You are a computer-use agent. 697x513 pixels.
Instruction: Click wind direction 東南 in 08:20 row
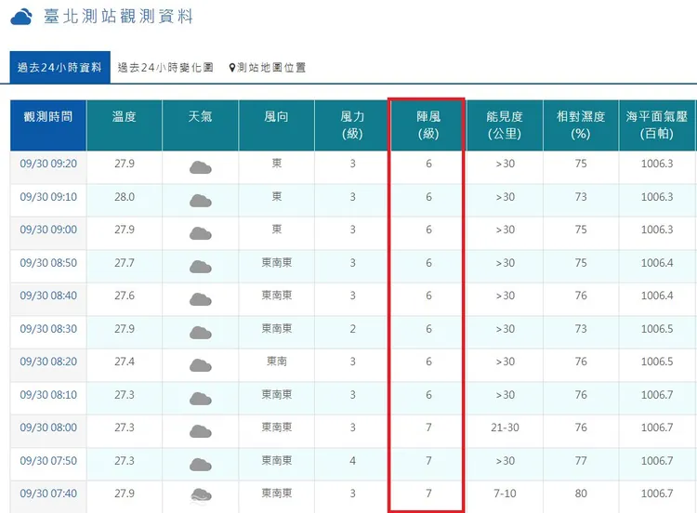pos(277,362)
